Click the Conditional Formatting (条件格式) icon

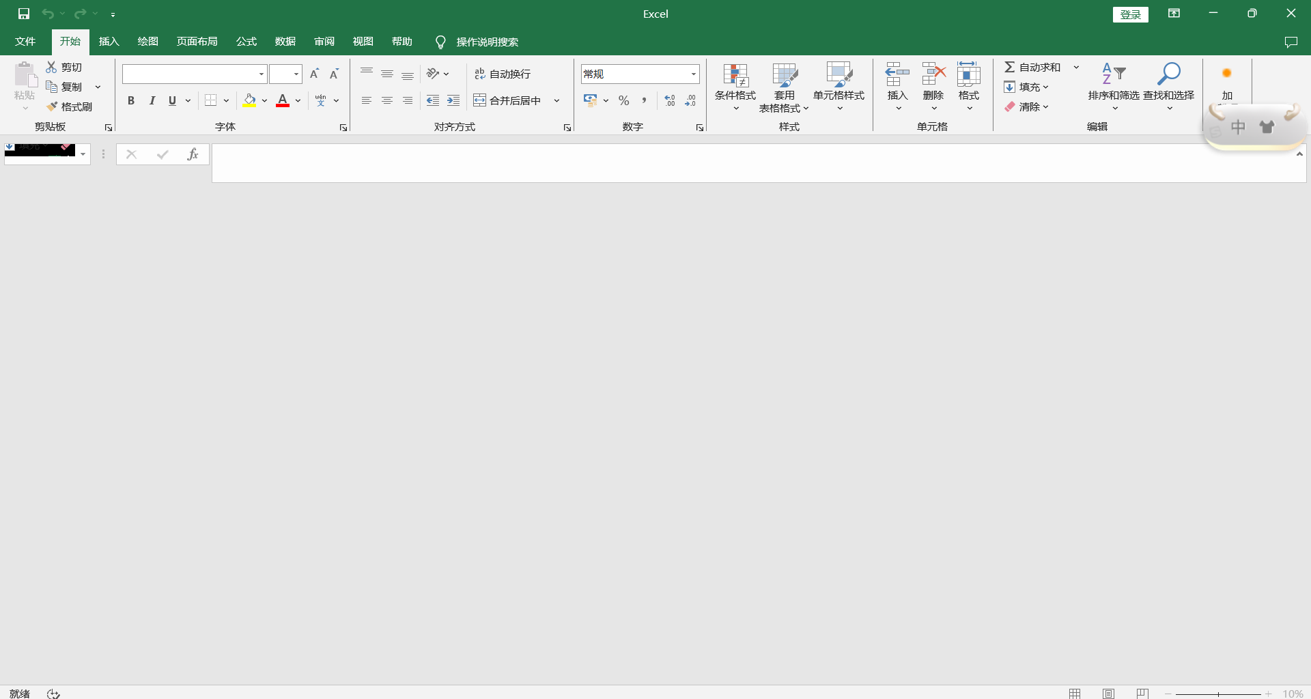pyautogui.click(x=735, y=75)
